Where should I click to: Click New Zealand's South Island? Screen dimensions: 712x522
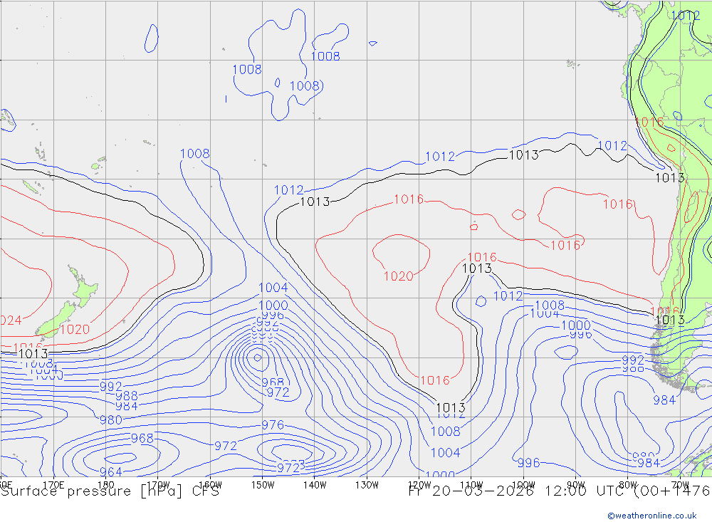click(x=56, y=319)
